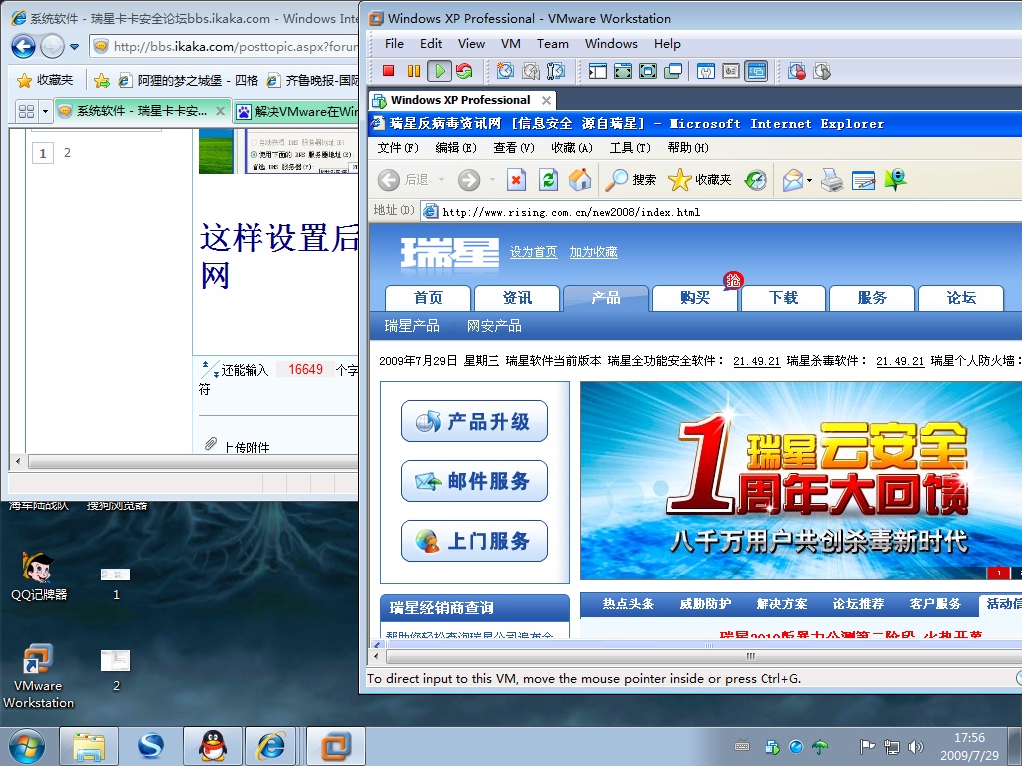Image resolution: width=1022 pixels, height=766 pixels.
Task: Reset the virtual machine with the red-green arrows icon
Action: [x=464, y=71]
